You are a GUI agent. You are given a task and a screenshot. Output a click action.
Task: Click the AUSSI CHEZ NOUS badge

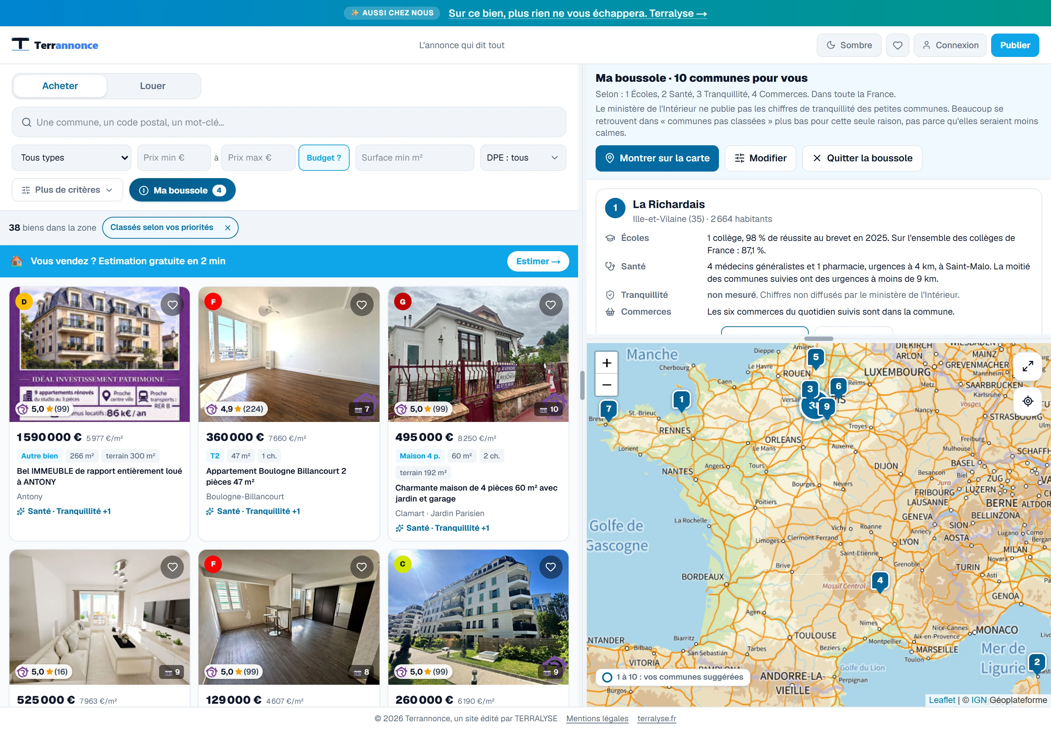(x=392, y=13)
